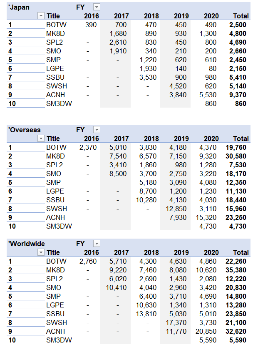This screenshot has height=350, width=253.
Task: Click the 2018 column header in Overseas table
Action: tap(151, 138)
